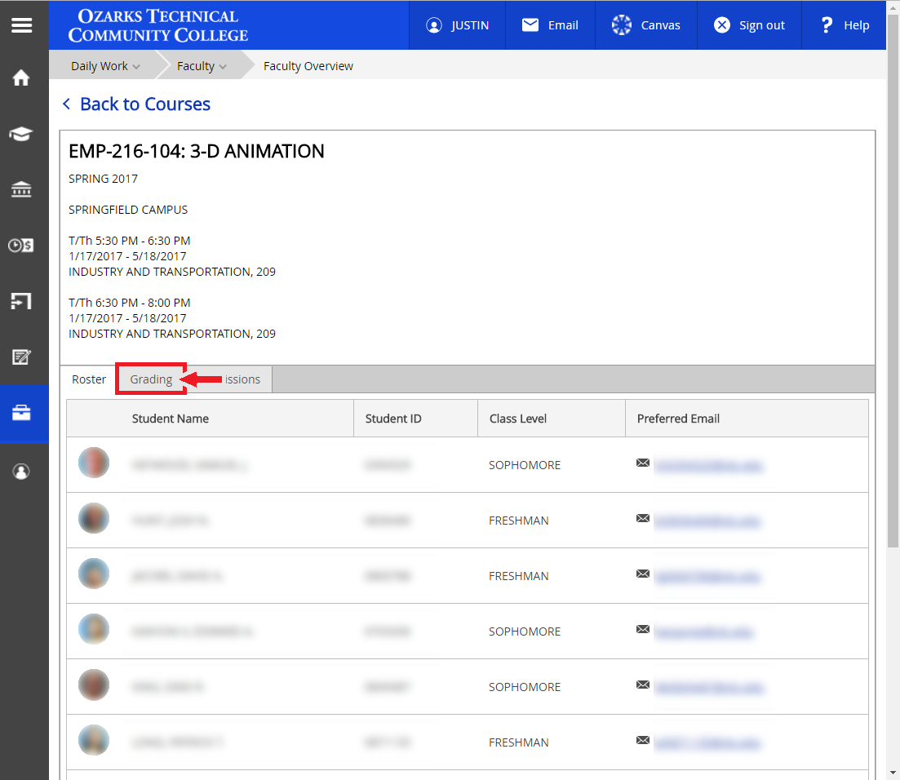Click envelope icon in second roster row
The height and width of the screenshot is (780, 900).
pyautogui.click(x=643, y=518)
